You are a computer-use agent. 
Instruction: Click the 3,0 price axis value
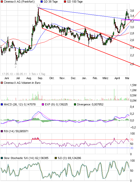132,27
